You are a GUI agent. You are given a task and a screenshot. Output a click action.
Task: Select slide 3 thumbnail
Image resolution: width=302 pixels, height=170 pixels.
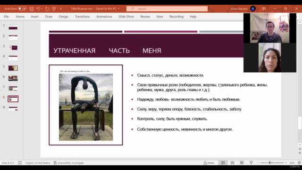(13, 48)
